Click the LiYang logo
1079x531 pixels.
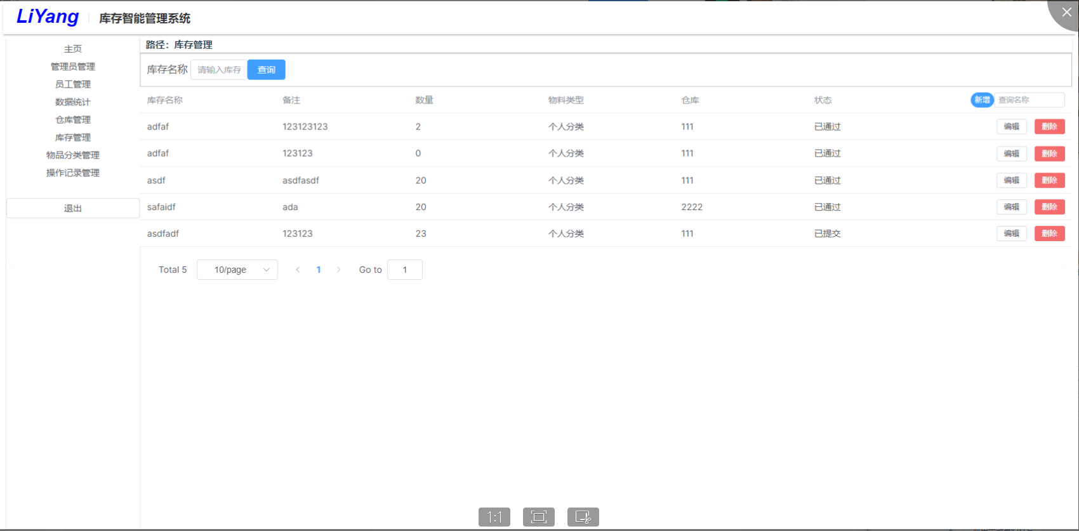[x=48, y=16]
